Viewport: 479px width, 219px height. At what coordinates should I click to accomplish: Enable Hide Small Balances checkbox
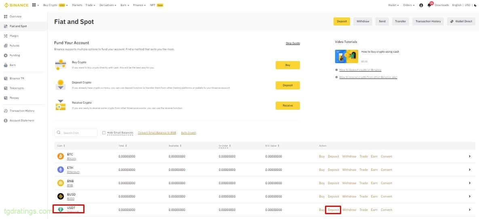click(x=104, y=133)
